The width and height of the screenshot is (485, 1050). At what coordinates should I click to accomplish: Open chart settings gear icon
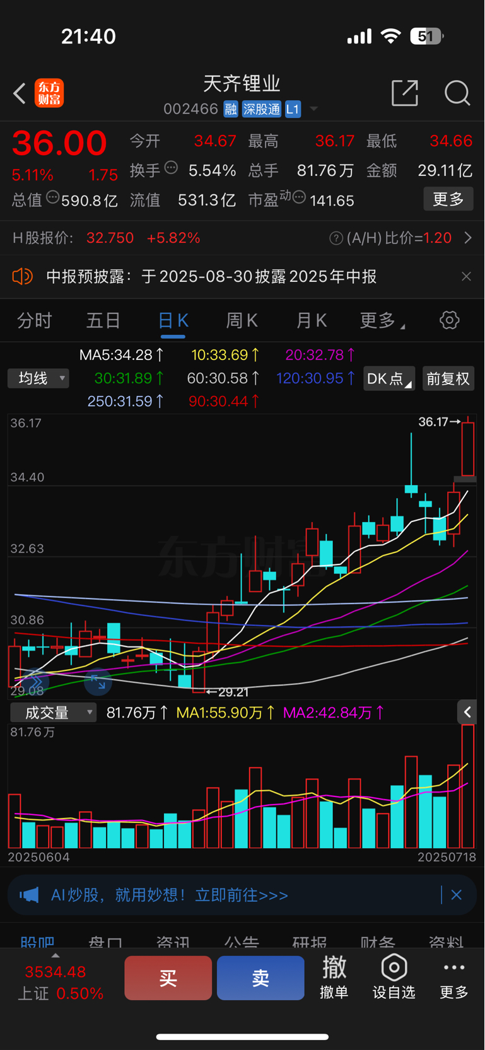coord(450,320)
